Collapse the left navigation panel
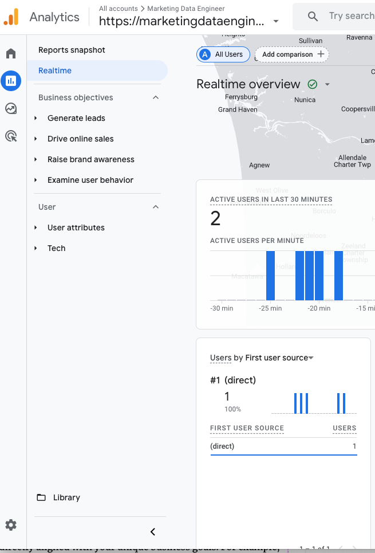The image size is (375, 553). 152,532
